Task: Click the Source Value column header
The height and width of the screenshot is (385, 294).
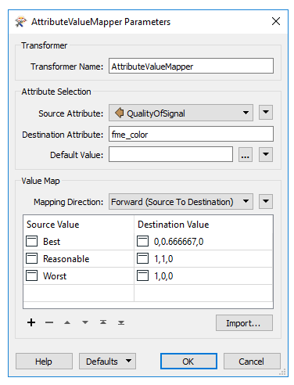Action: (x=78, y=225)
